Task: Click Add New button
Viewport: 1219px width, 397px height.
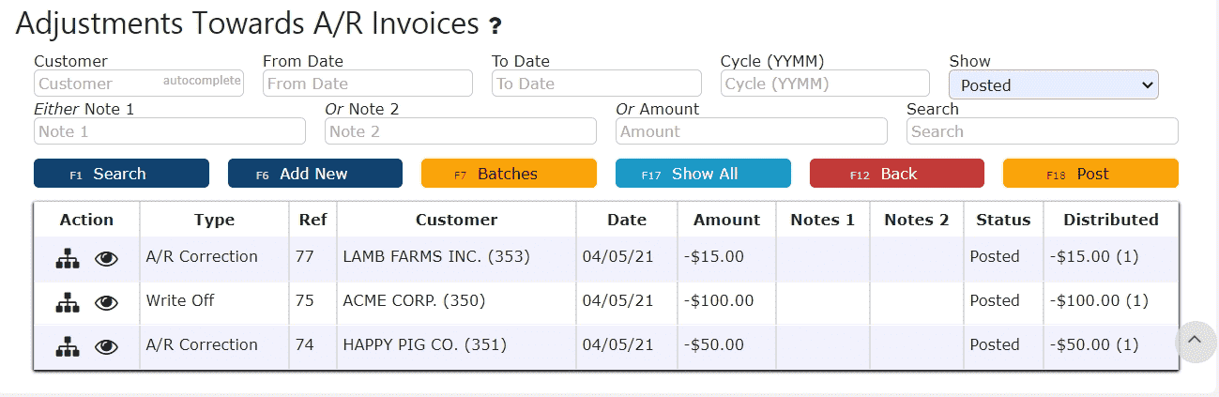Action: pyautogui.click(x=315, y=174)
